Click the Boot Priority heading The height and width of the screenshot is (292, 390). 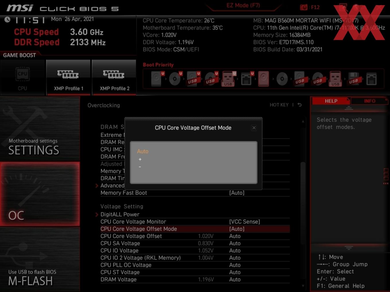(x=158, y=65)
